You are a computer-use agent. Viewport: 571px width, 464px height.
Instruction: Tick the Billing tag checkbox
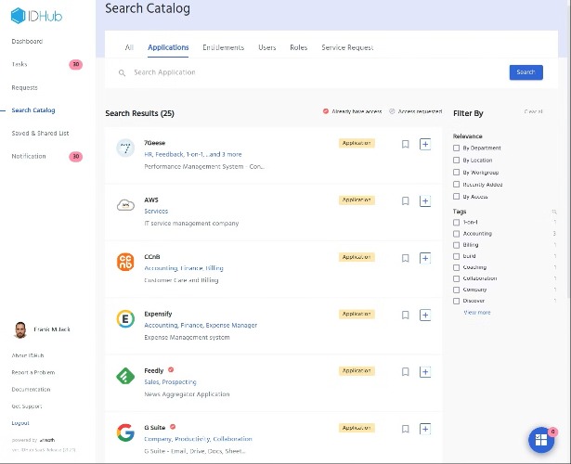pyautogui.click(x=456, y=245)
